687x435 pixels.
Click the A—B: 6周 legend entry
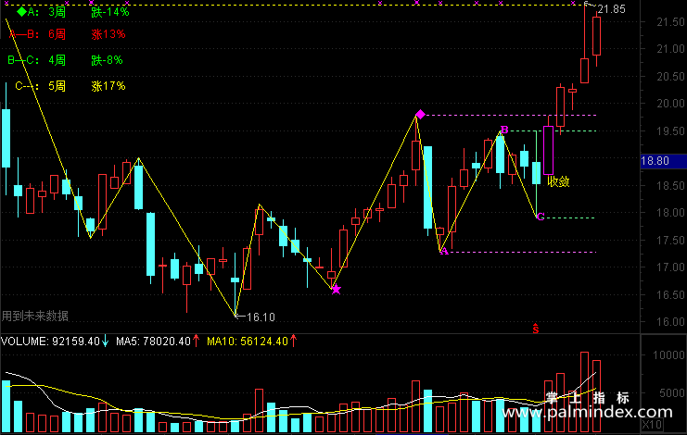pos(37,34)
